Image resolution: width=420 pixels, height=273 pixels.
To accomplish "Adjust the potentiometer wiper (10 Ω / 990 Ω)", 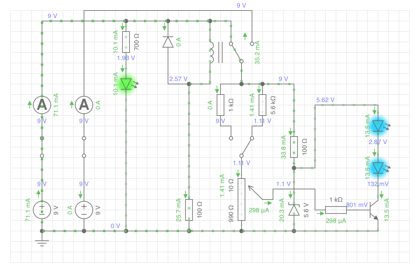I will 241,199.
